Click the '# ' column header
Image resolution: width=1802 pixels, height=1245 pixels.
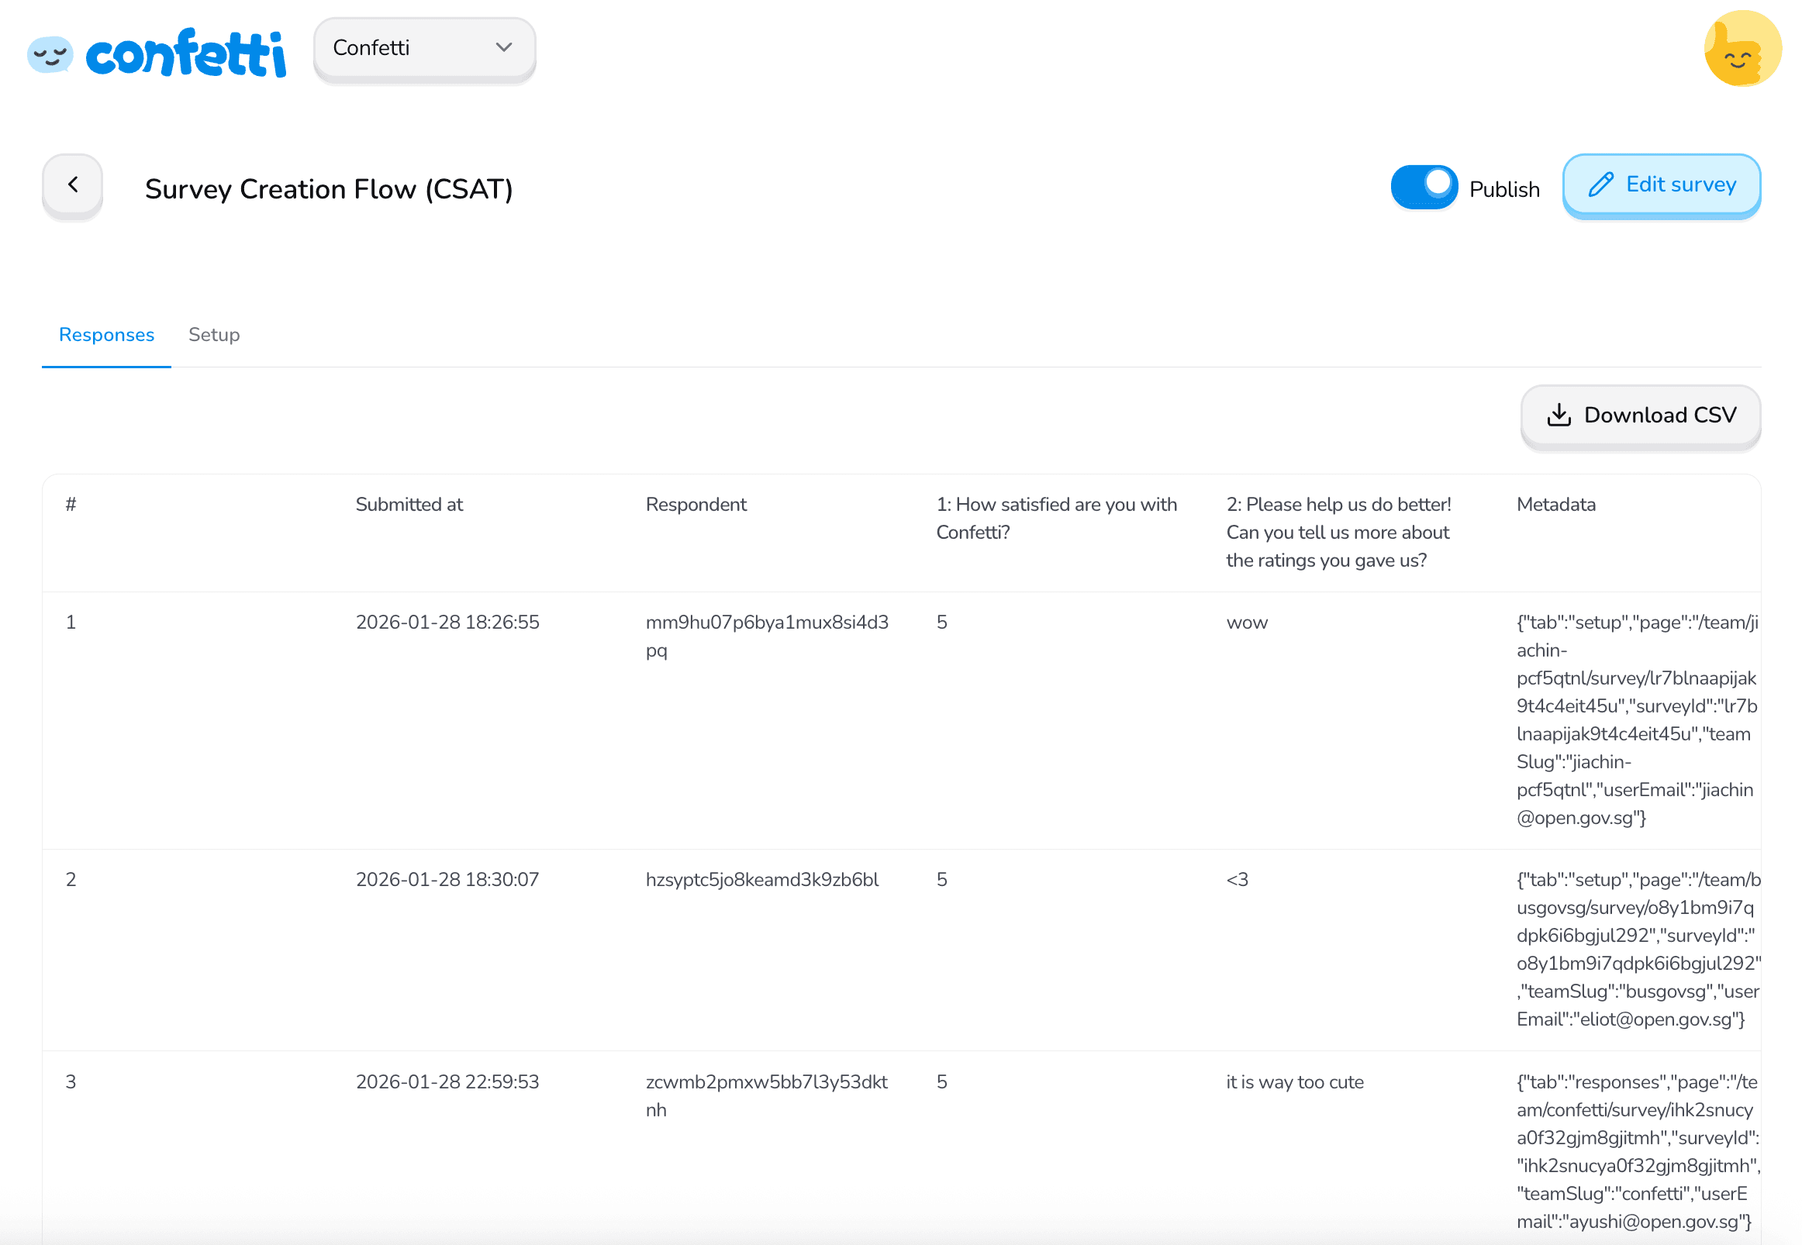(x=71, y=505)
